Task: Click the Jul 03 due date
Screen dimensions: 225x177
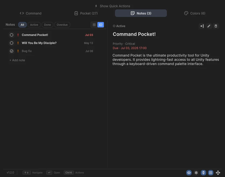Action: [x=89, y=35]
